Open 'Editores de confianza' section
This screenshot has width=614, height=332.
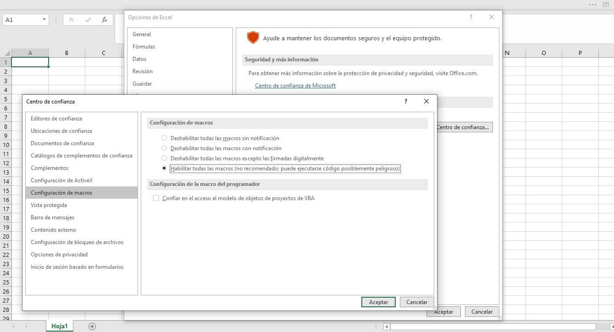tap(82, 119)
